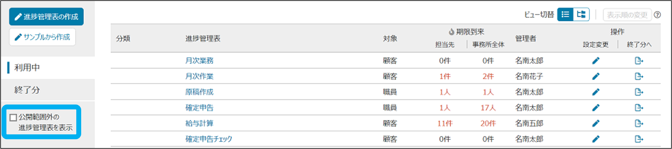Click the 表示順の変更 button
The image size is (672, 149).
tap(627, 15)
